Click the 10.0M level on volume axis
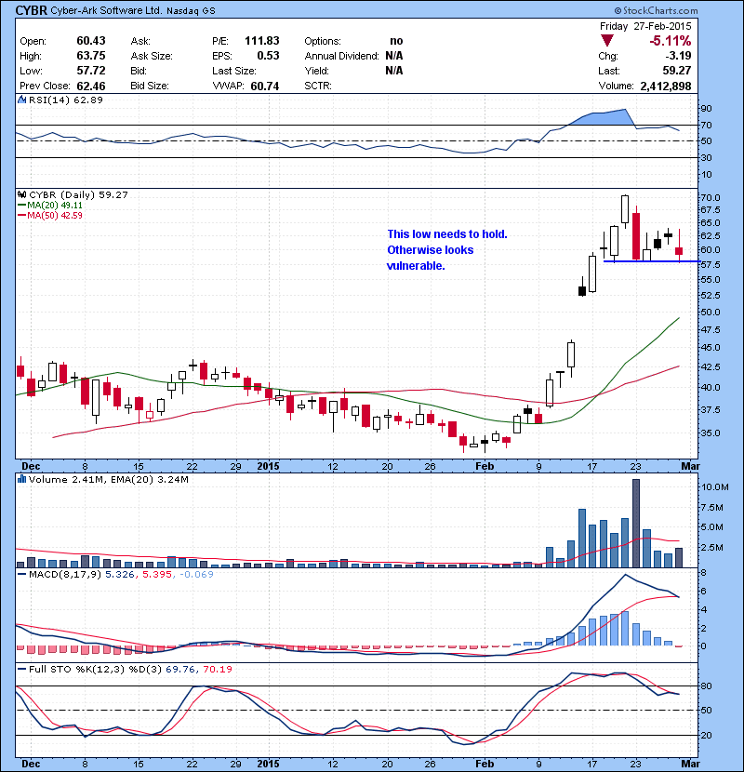Image resolution: width=744 pixels, height=772 pixels. (x=715, y=487)
